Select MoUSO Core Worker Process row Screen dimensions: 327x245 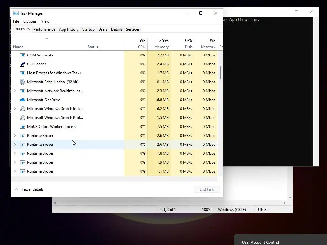pyautogui.click(x=114, y=127)
